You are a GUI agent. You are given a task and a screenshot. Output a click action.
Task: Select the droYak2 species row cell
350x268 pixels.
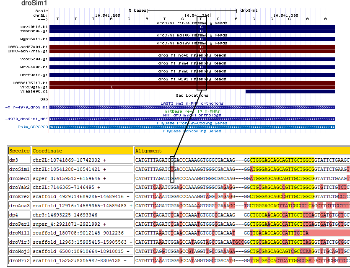[19, 188]
